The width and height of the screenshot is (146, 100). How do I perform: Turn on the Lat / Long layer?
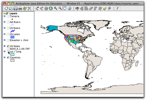[x=8, y=52]
